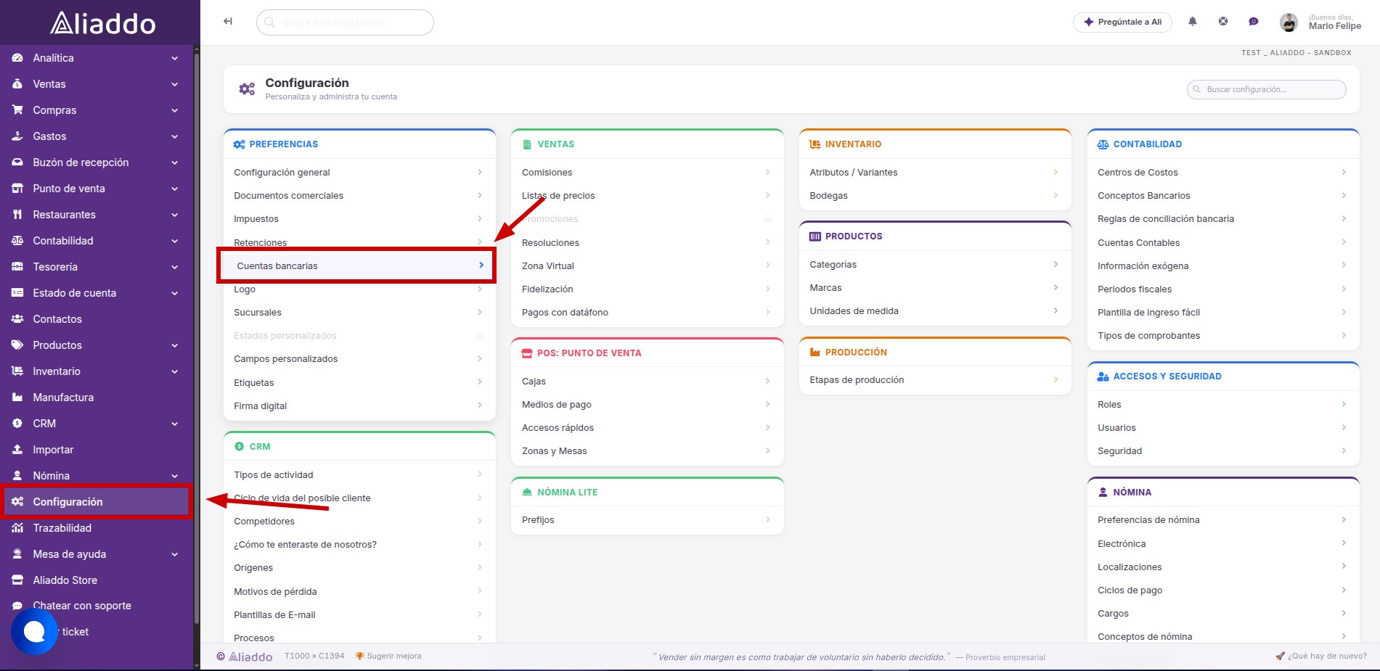
Task: Expand the Punto de venta chevron
Action: pos(175,189)
